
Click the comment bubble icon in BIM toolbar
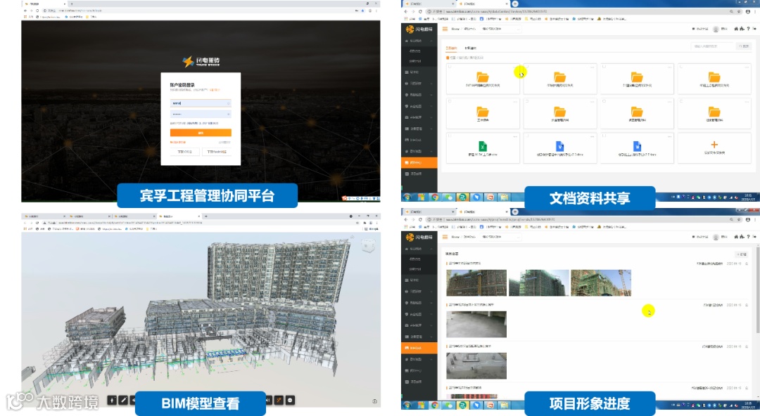point(290,400)
